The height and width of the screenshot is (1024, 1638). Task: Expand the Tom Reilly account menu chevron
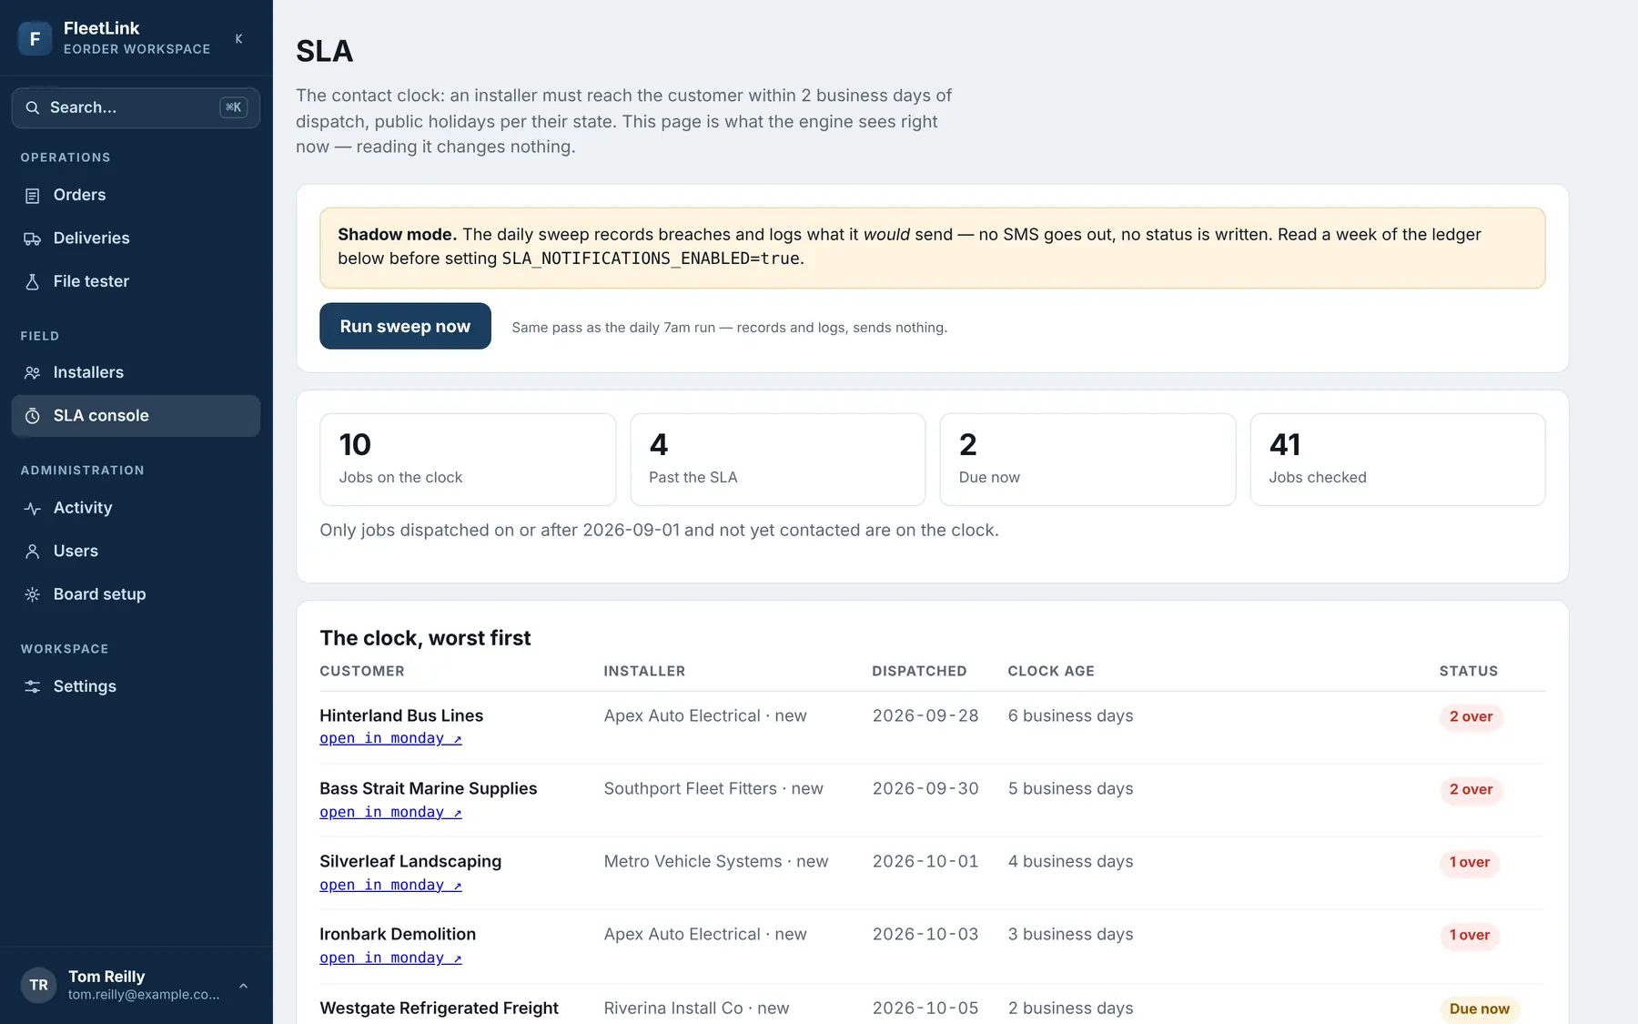243,986
